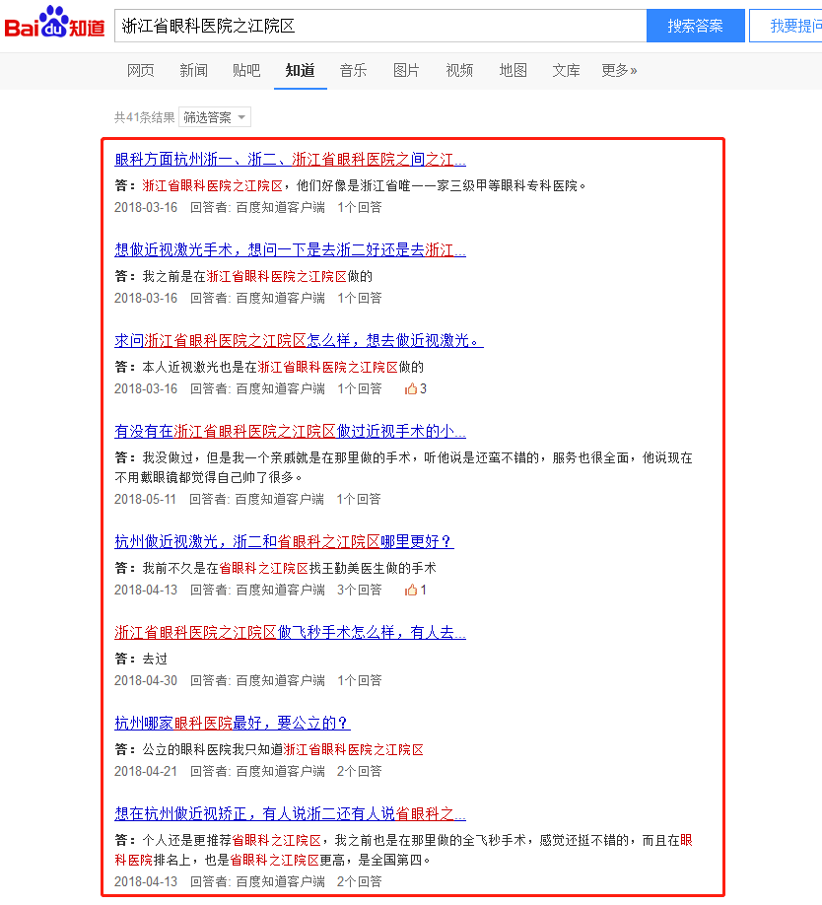The width and height of the screenshot is (822, 905).
Task: Open result 浙江省眼科医院之江院区做飞秒手术怎么样，有人去...
Action: coord(290,633)
